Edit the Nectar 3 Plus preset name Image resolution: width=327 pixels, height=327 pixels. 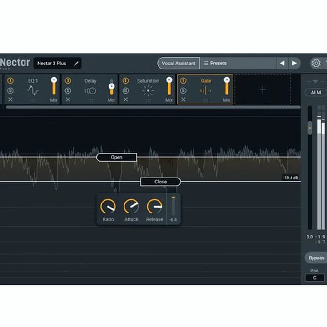[76, 64]
